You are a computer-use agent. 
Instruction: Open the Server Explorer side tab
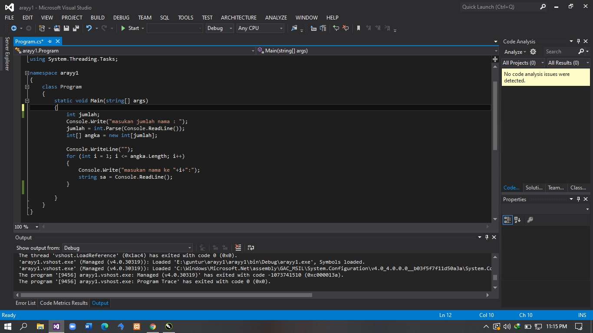(7, 54)
